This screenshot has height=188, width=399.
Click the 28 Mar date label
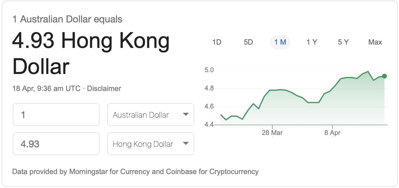click(x=272, y=133)
